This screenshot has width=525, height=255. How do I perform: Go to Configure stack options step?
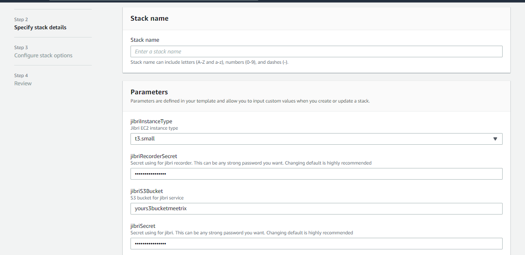43,56
